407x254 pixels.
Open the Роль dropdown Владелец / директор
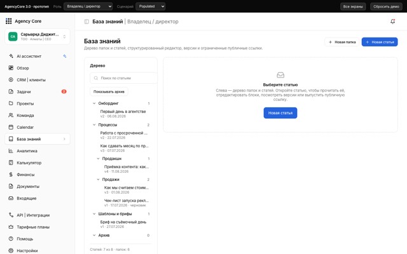[88, 6]
